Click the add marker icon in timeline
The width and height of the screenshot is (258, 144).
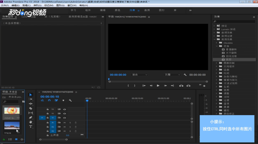pos(63,100)
